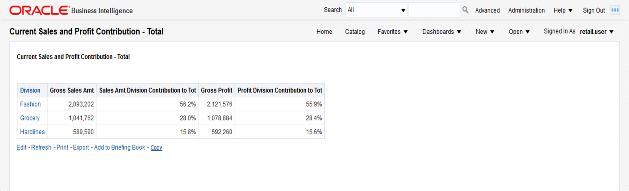Expand the Dashboards menu
The image size is (629, 191).
click(x=442, y=32)
